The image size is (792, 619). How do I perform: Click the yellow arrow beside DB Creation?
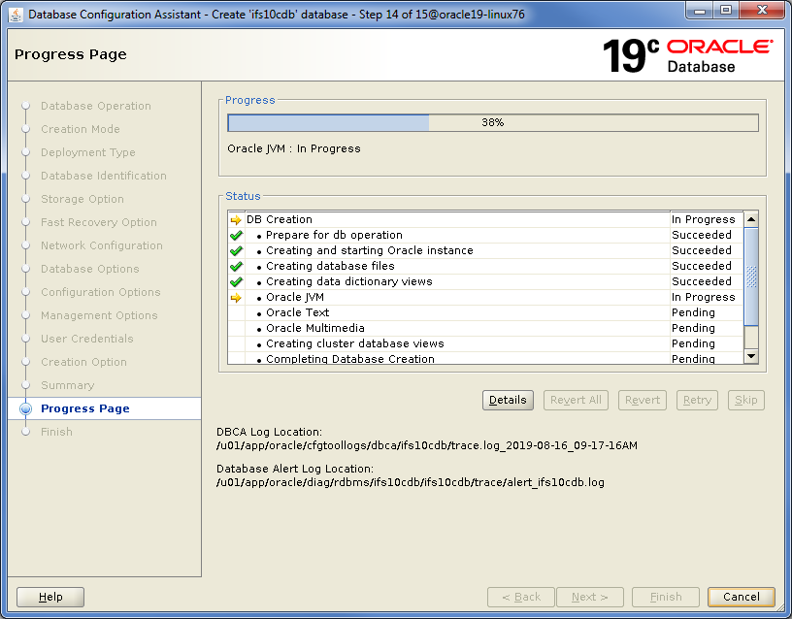[x=236, y=220]
